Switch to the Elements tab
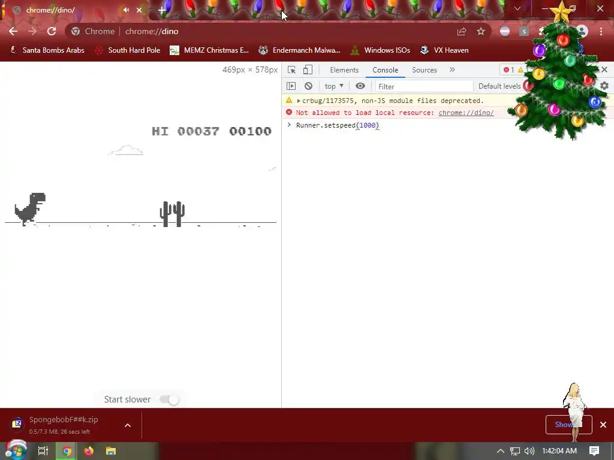Image resolution: width=614 pixels, height=460 pixels. [x=344, y=70]
